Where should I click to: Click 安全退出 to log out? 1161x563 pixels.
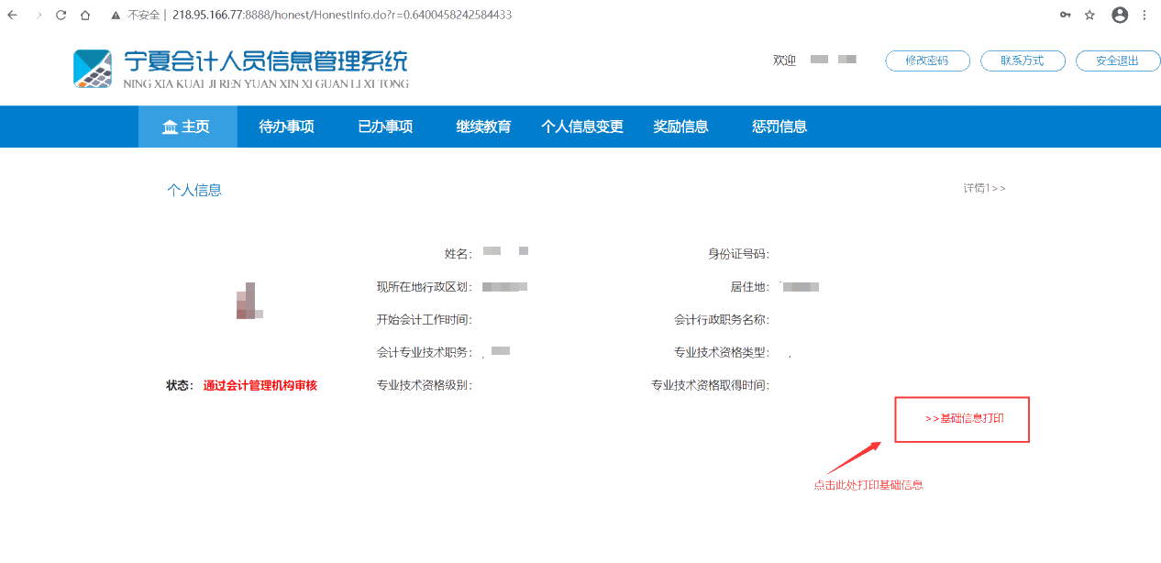(1118, 61)
